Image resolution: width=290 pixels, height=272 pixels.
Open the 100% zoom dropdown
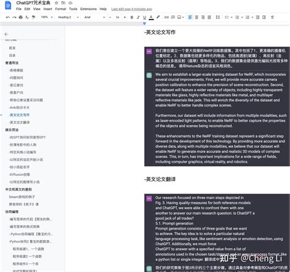point(46,17)
